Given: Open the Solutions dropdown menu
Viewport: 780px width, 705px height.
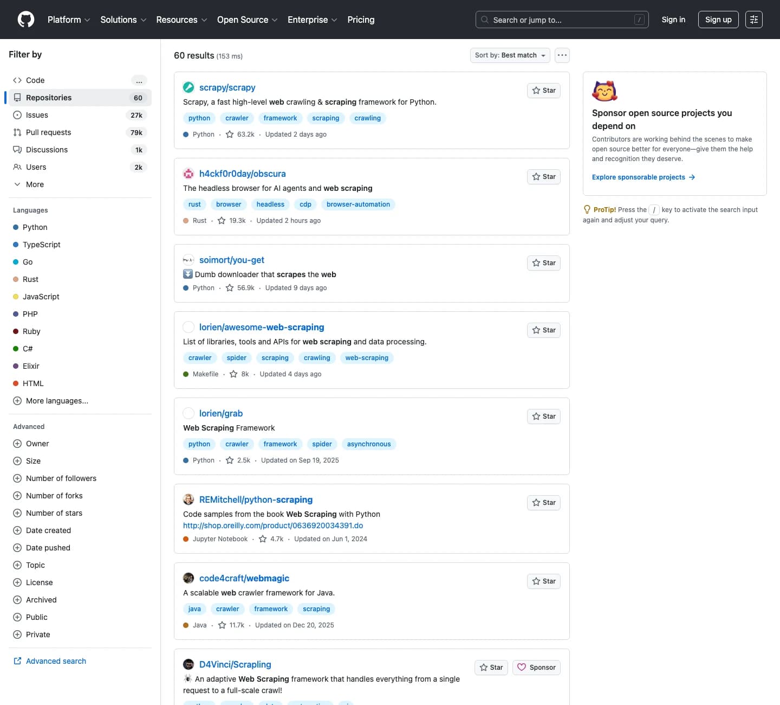Looking at the screenshot, I should click(123, 20).
